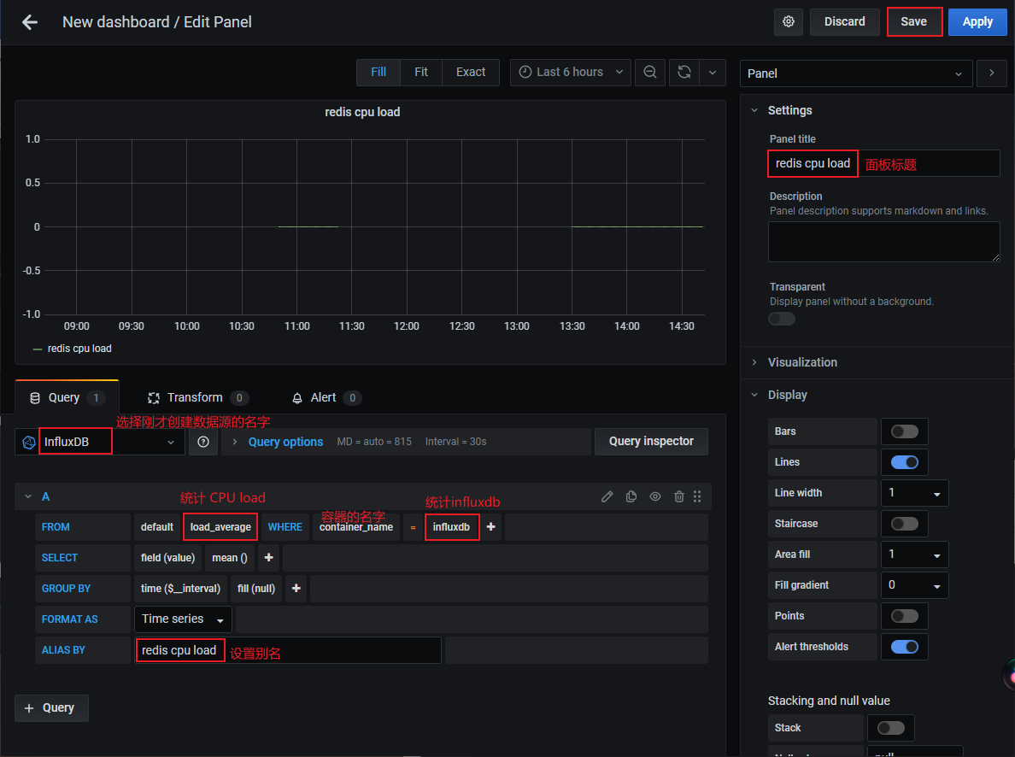
Task: Open the Query inspector
Action: 651,442
